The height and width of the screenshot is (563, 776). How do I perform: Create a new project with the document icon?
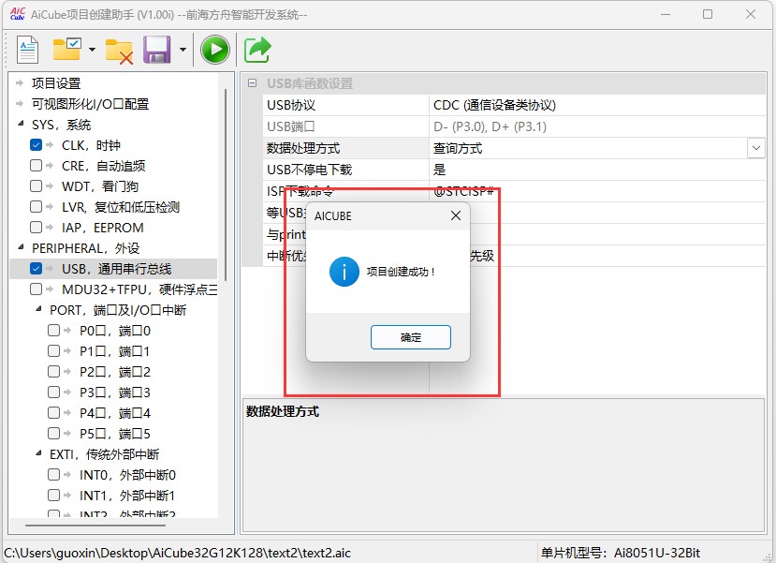click(28, 50)
